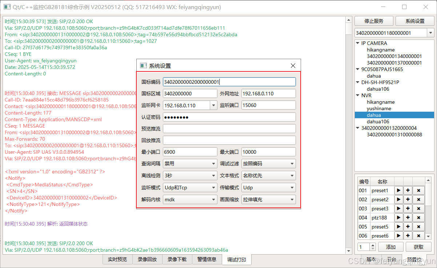Open the 画面缩放 dropdown showing 拉伸填充
The height and width of the screenshot is (268, 437).
[268, 199]
